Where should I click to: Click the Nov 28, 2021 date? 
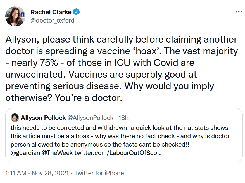click(x=50, y=173)
